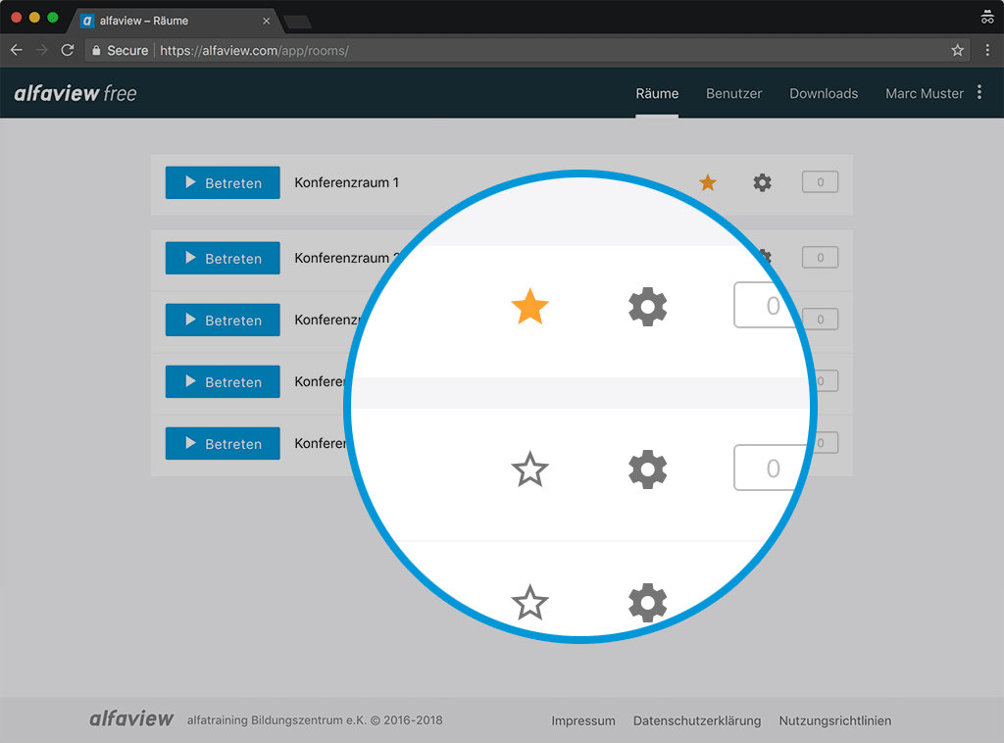Click the Secure lock icon in address bar

coord(96,51)
